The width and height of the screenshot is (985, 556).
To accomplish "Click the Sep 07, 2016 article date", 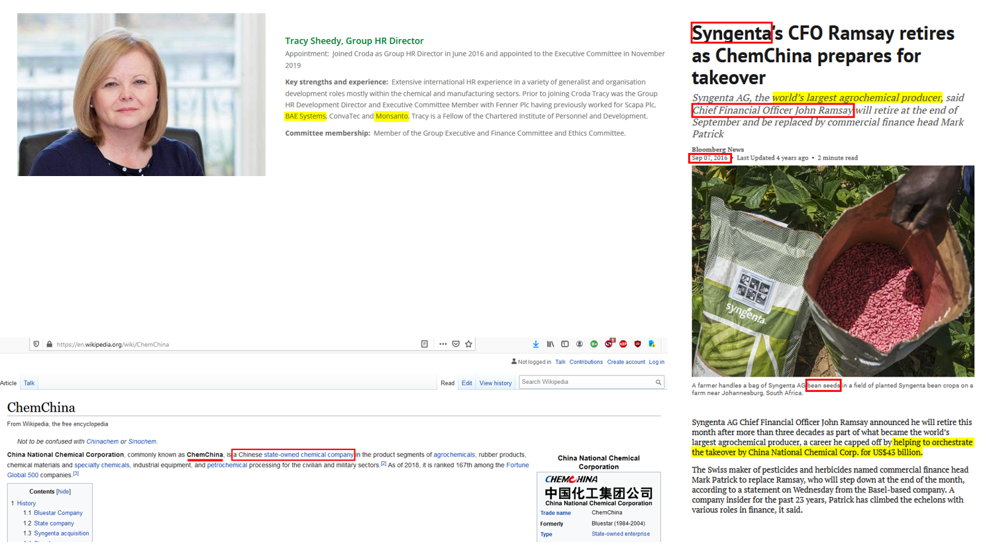I will click(710, 158).
